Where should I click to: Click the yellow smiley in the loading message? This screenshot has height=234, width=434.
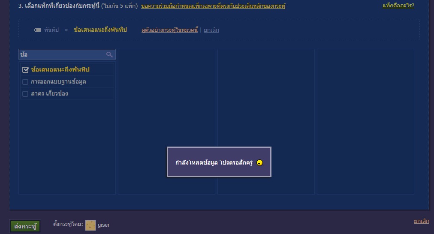(x=259, y=162)
